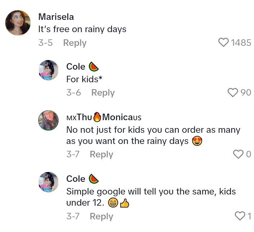Click the "It's free on rainy days" text

tap(82, 29)
